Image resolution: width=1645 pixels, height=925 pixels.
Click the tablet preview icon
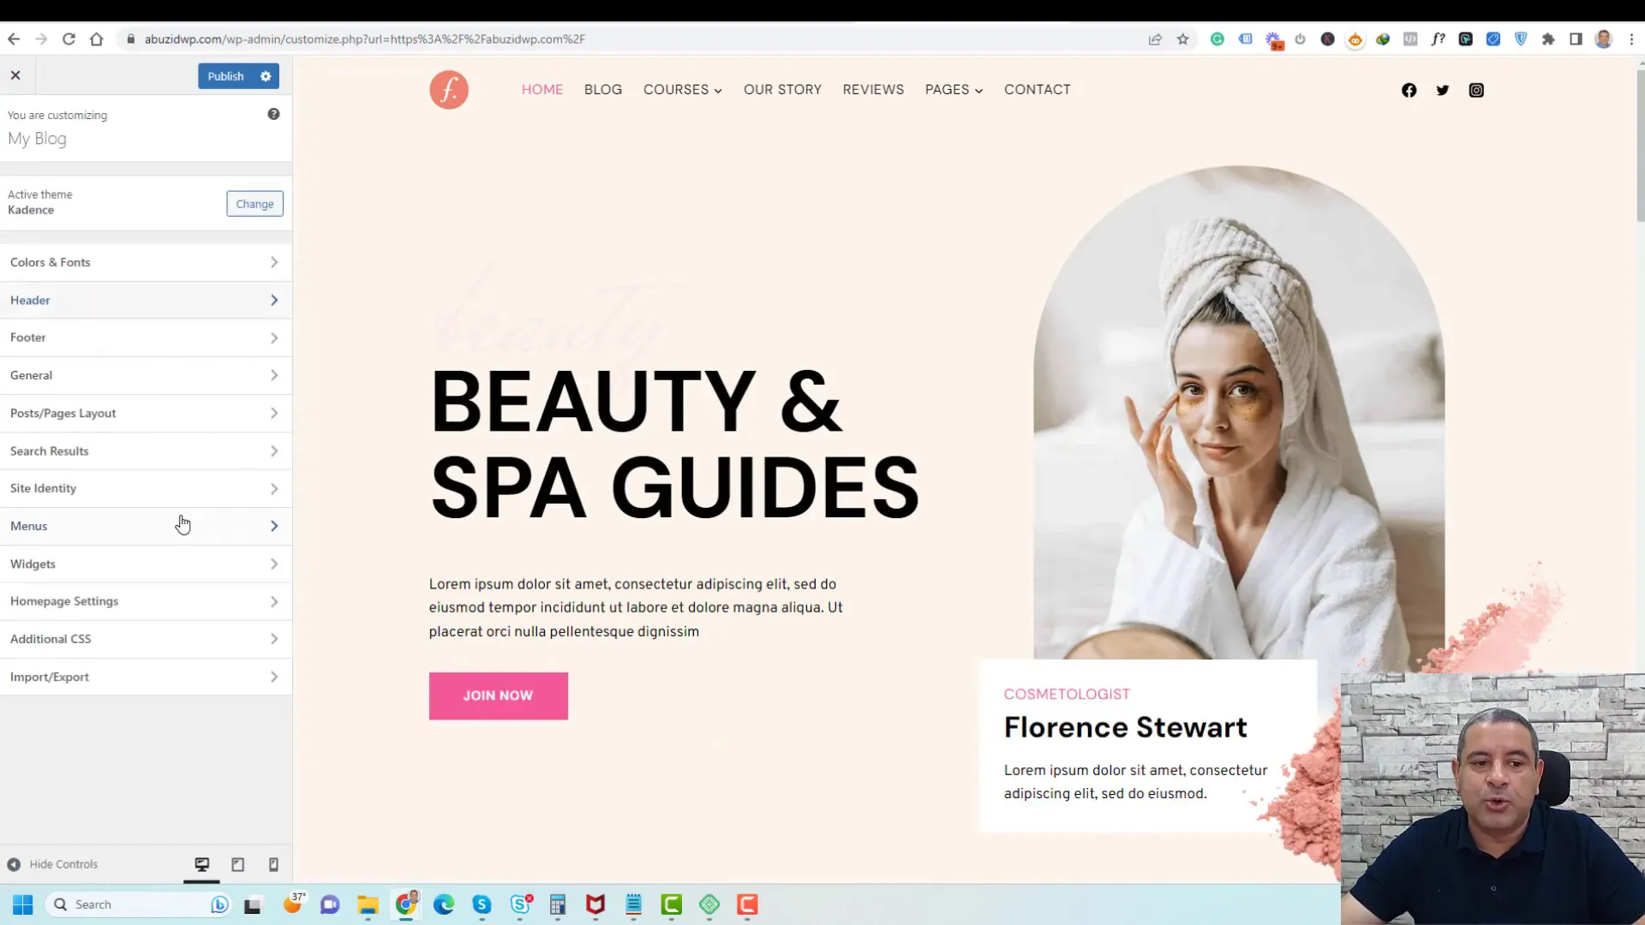(x=237, y=865)
